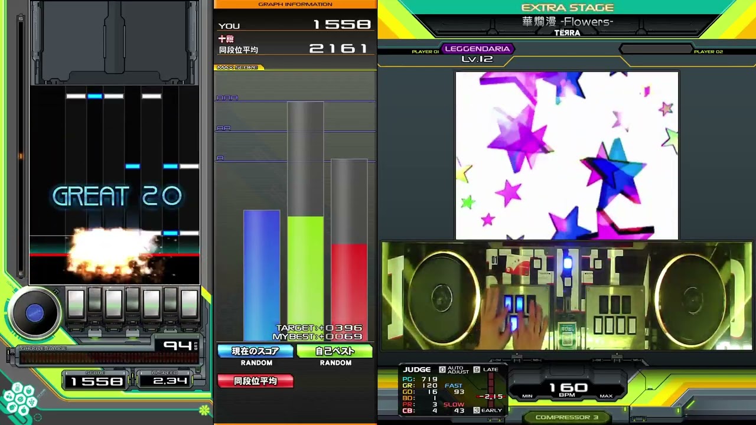
Task: Click the green flower emblem
Action: [x=204, y=410]
